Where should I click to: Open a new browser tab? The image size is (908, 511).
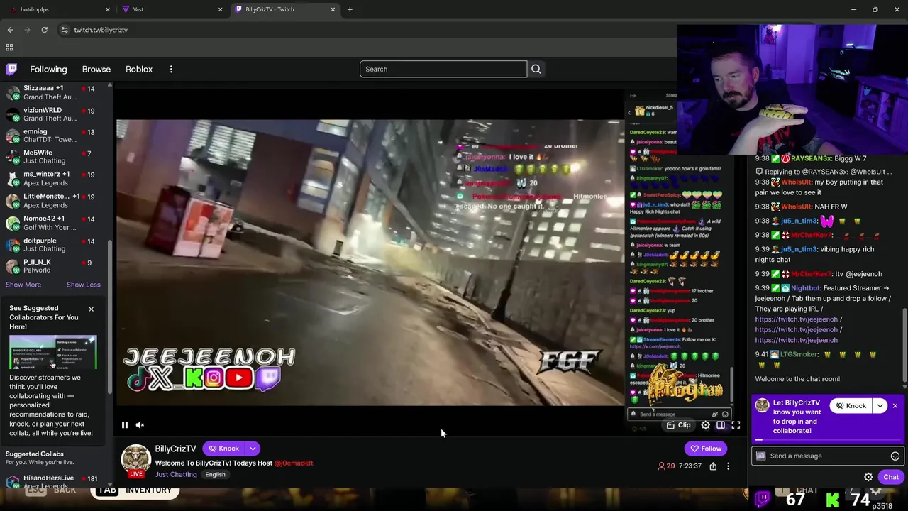pos(350,9)
